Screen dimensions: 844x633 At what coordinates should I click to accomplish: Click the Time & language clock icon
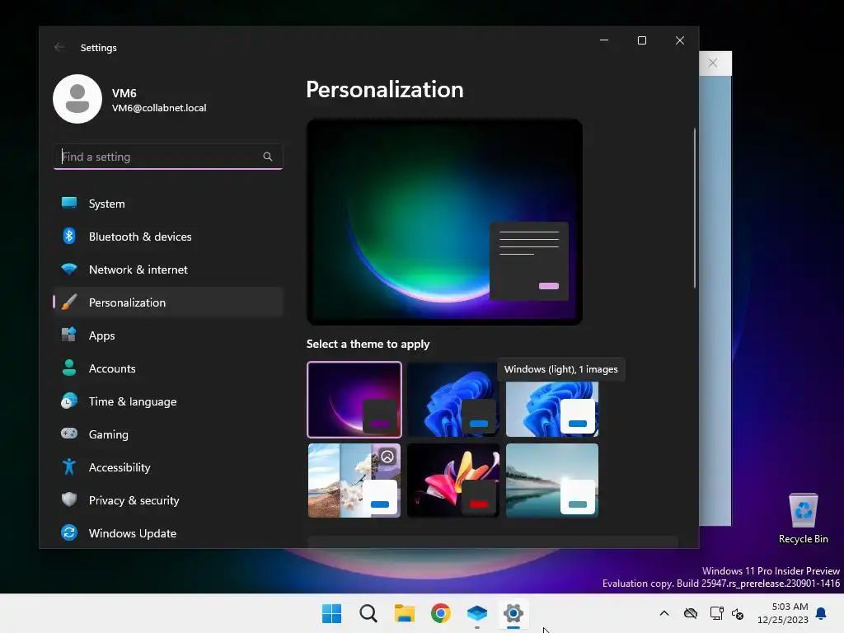(69, 401)
